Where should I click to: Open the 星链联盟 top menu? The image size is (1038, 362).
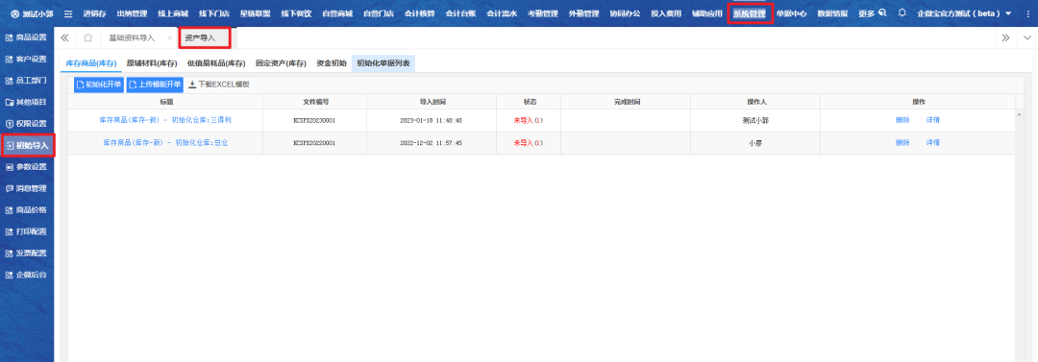coord(255,13)
